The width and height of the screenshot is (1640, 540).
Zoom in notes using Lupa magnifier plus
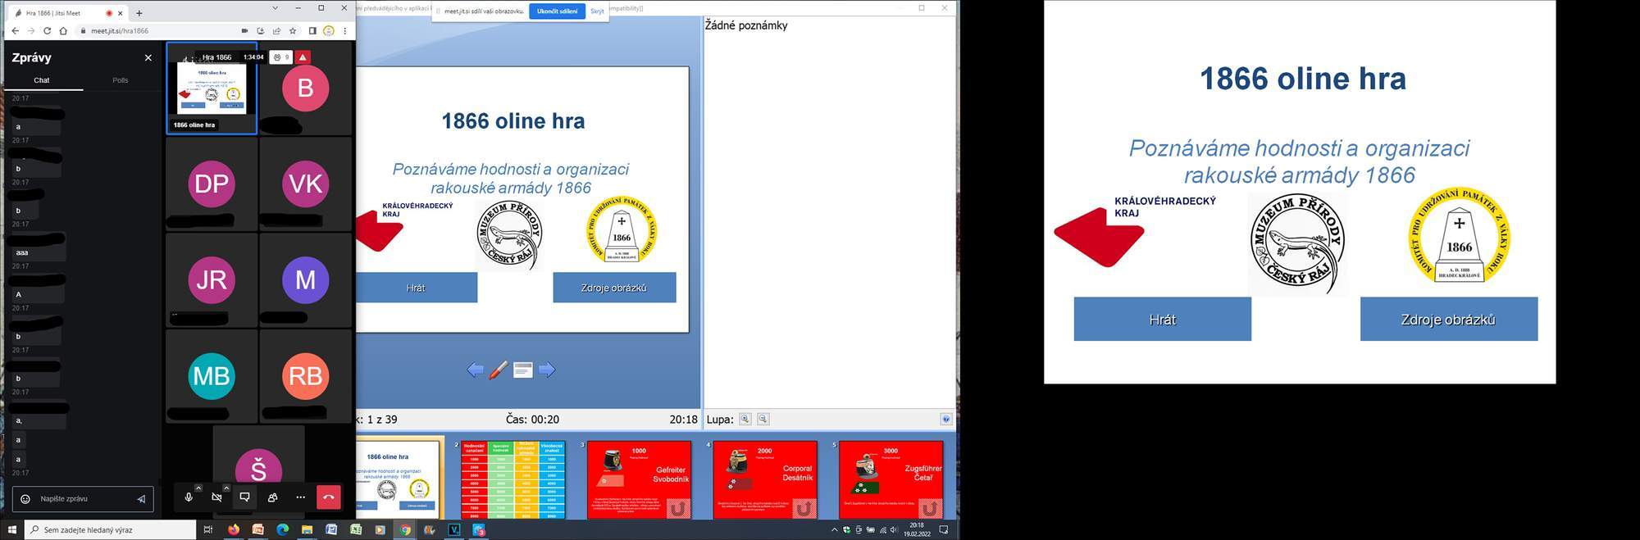coord(745,420)
